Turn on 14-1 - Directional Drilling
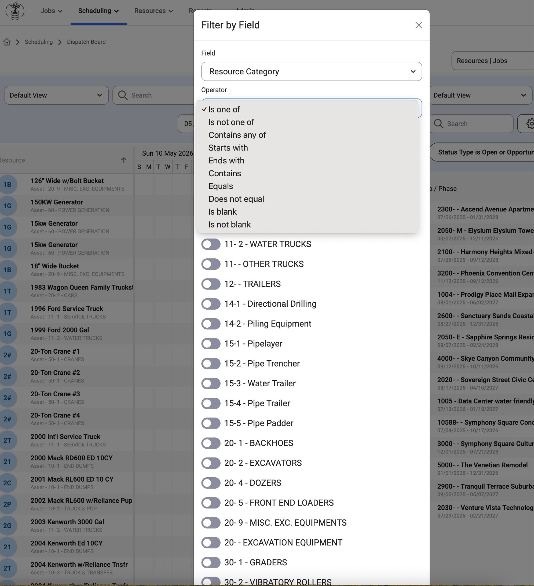The width and height of the screenshot is (534, 586). [x=211, y=304]
